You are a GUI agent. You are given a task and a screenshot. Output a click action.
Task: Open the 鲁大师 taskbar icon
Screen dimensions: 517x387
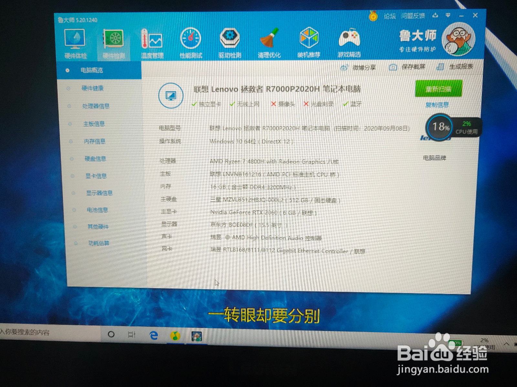coord(196,336)
